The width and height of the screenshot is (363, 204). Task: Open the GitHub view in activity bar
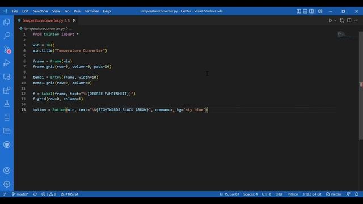click(7, 145)
